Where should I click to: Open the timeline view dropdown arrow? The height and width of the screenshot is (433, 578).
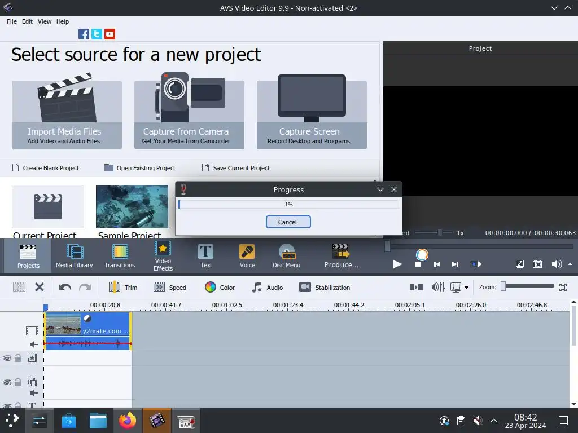click(x=466, y=288)
